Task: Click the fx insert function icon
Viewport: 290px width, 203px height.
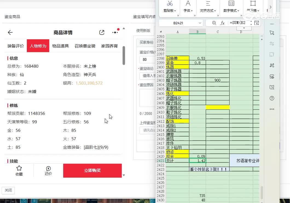Action: click(222, 23)
